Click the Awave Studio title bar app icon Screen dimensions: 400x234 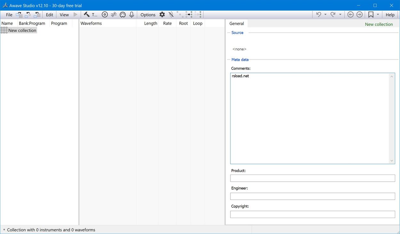(x=5, y=5)
